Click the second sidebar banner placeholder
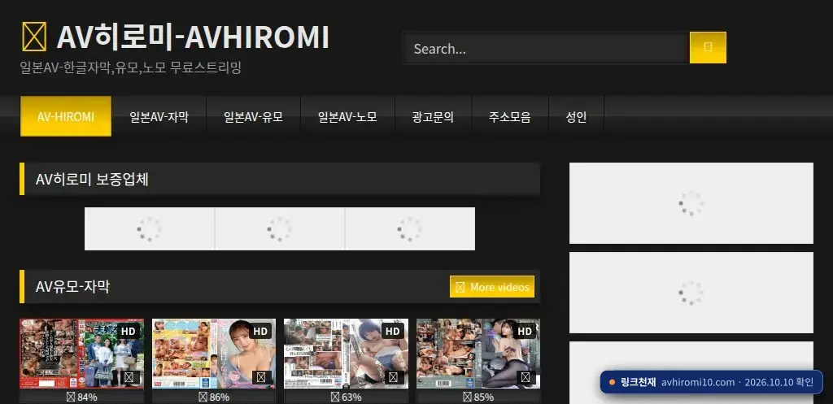The height and width of the screenshot is (404, 833). [691, 293]
